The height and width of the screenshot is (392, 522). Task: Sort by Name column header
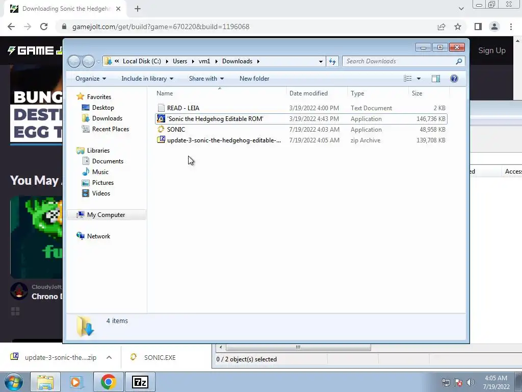(165, 93)
